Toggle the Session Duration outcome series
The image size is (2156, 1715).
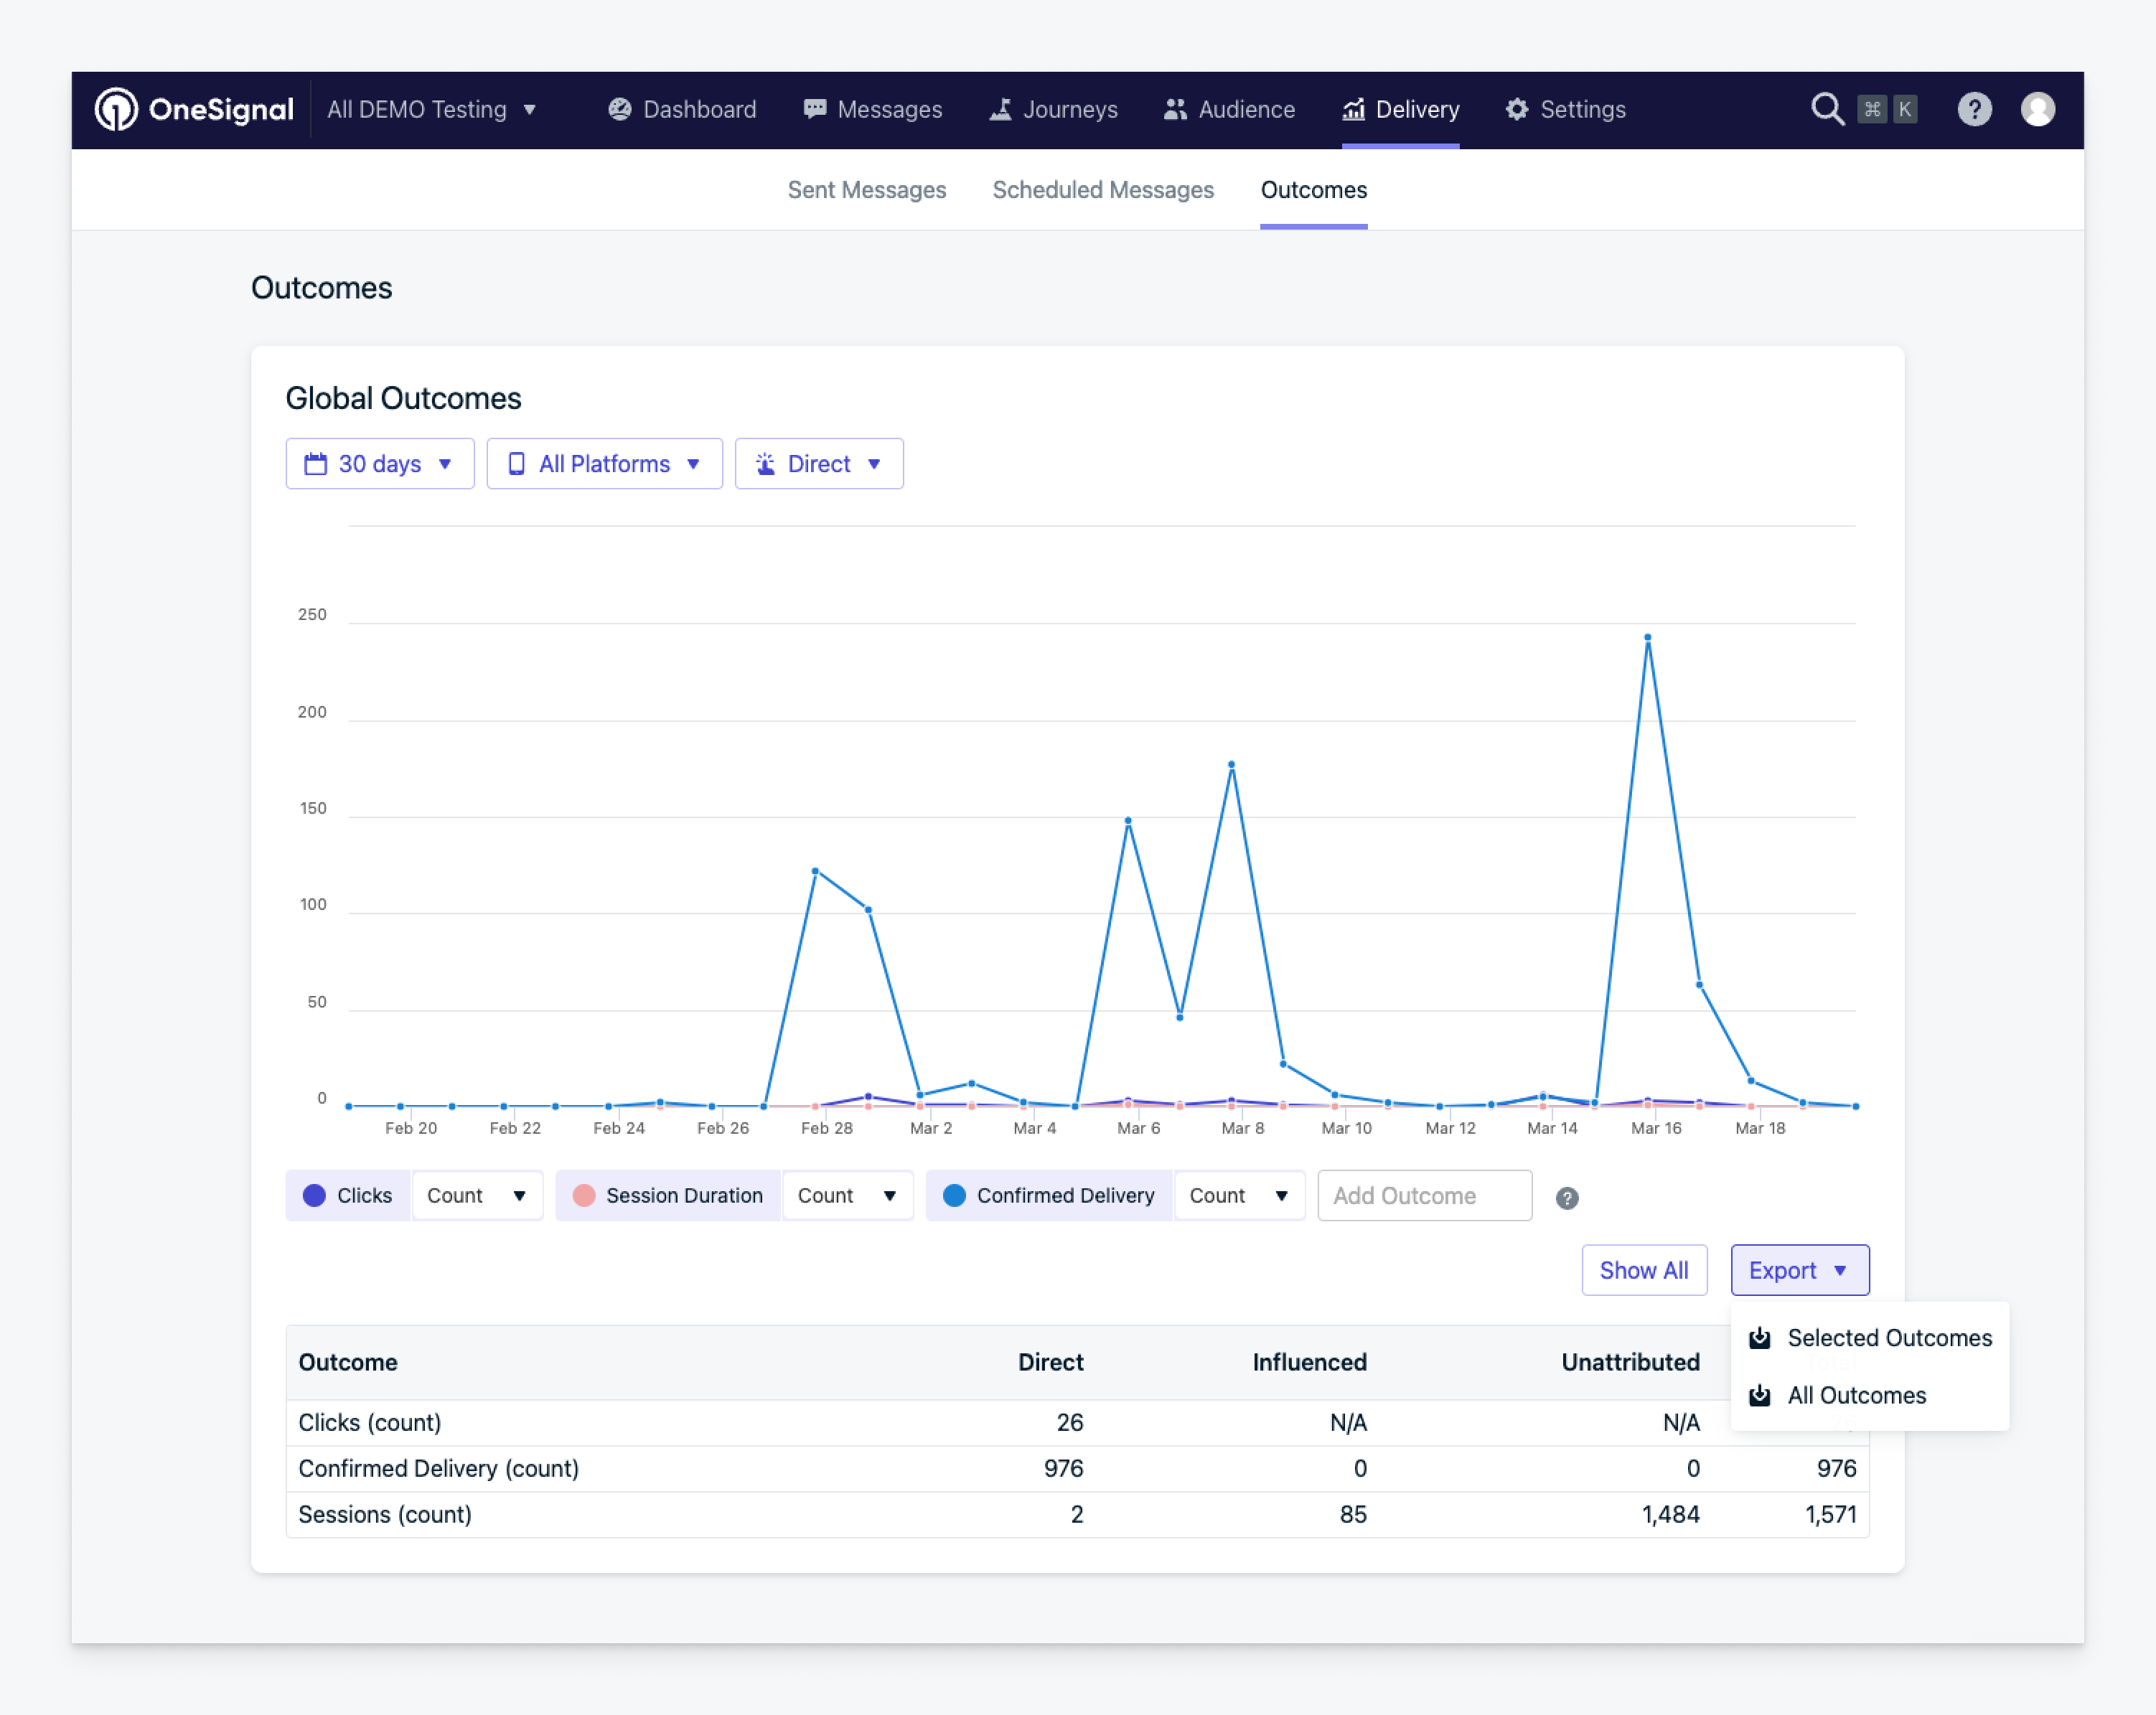[683, 1195]
